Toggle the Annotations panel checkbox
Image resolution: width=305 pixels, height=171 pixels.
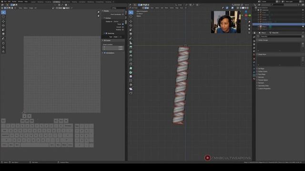click(x=105, y=53)
